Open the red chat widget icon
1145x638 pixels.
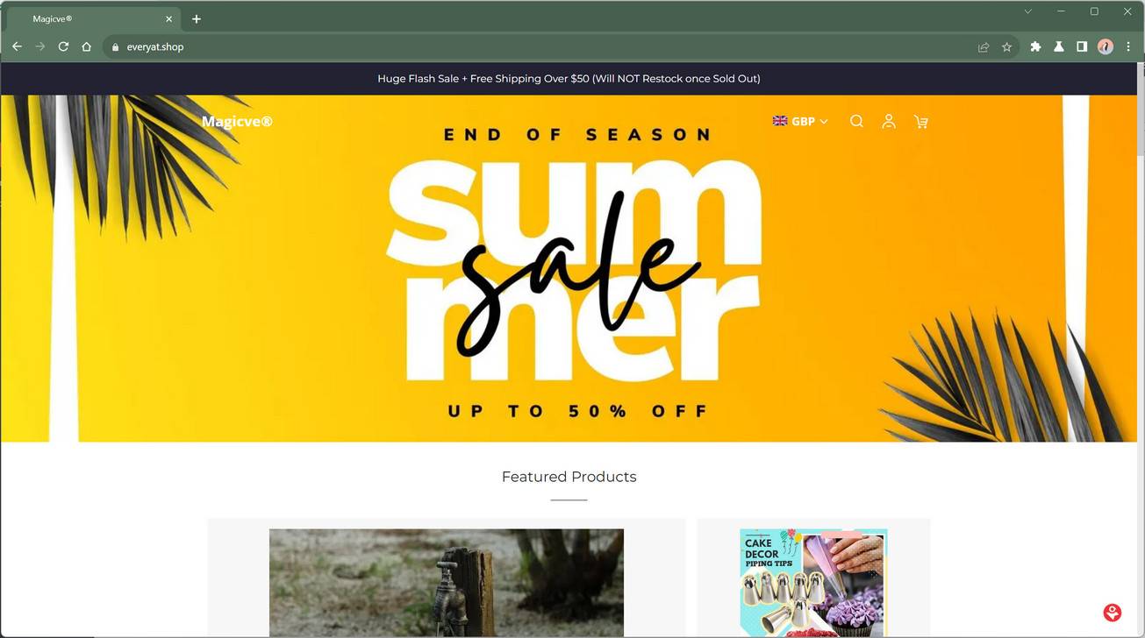[x=1113, y=612]
